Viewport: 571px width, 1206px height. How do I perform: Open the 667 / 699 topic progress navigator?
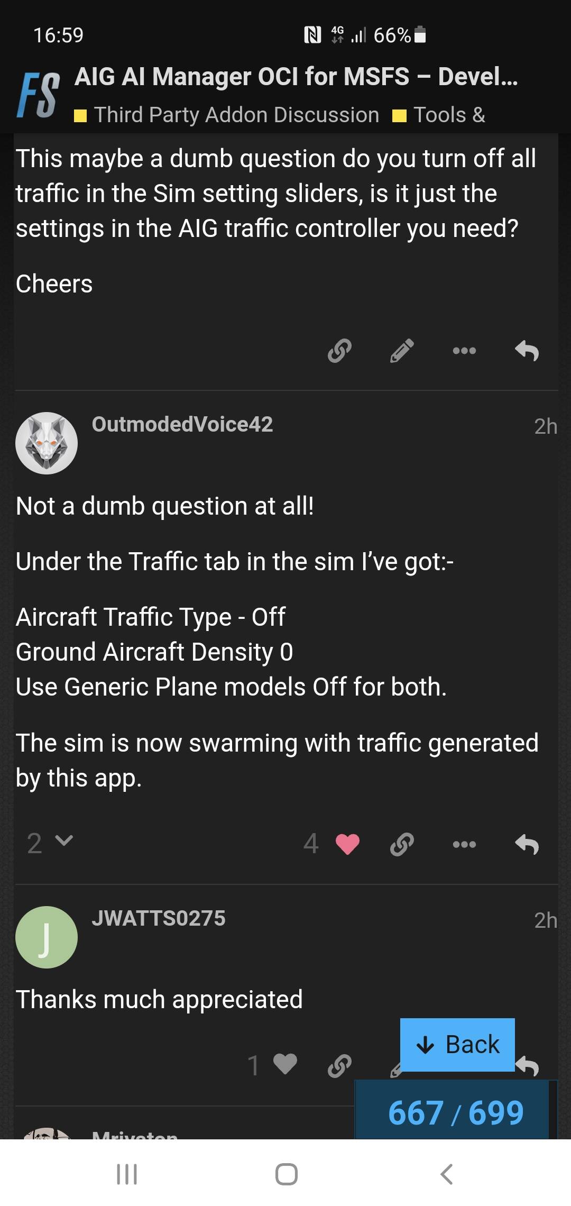[455, 1112]
